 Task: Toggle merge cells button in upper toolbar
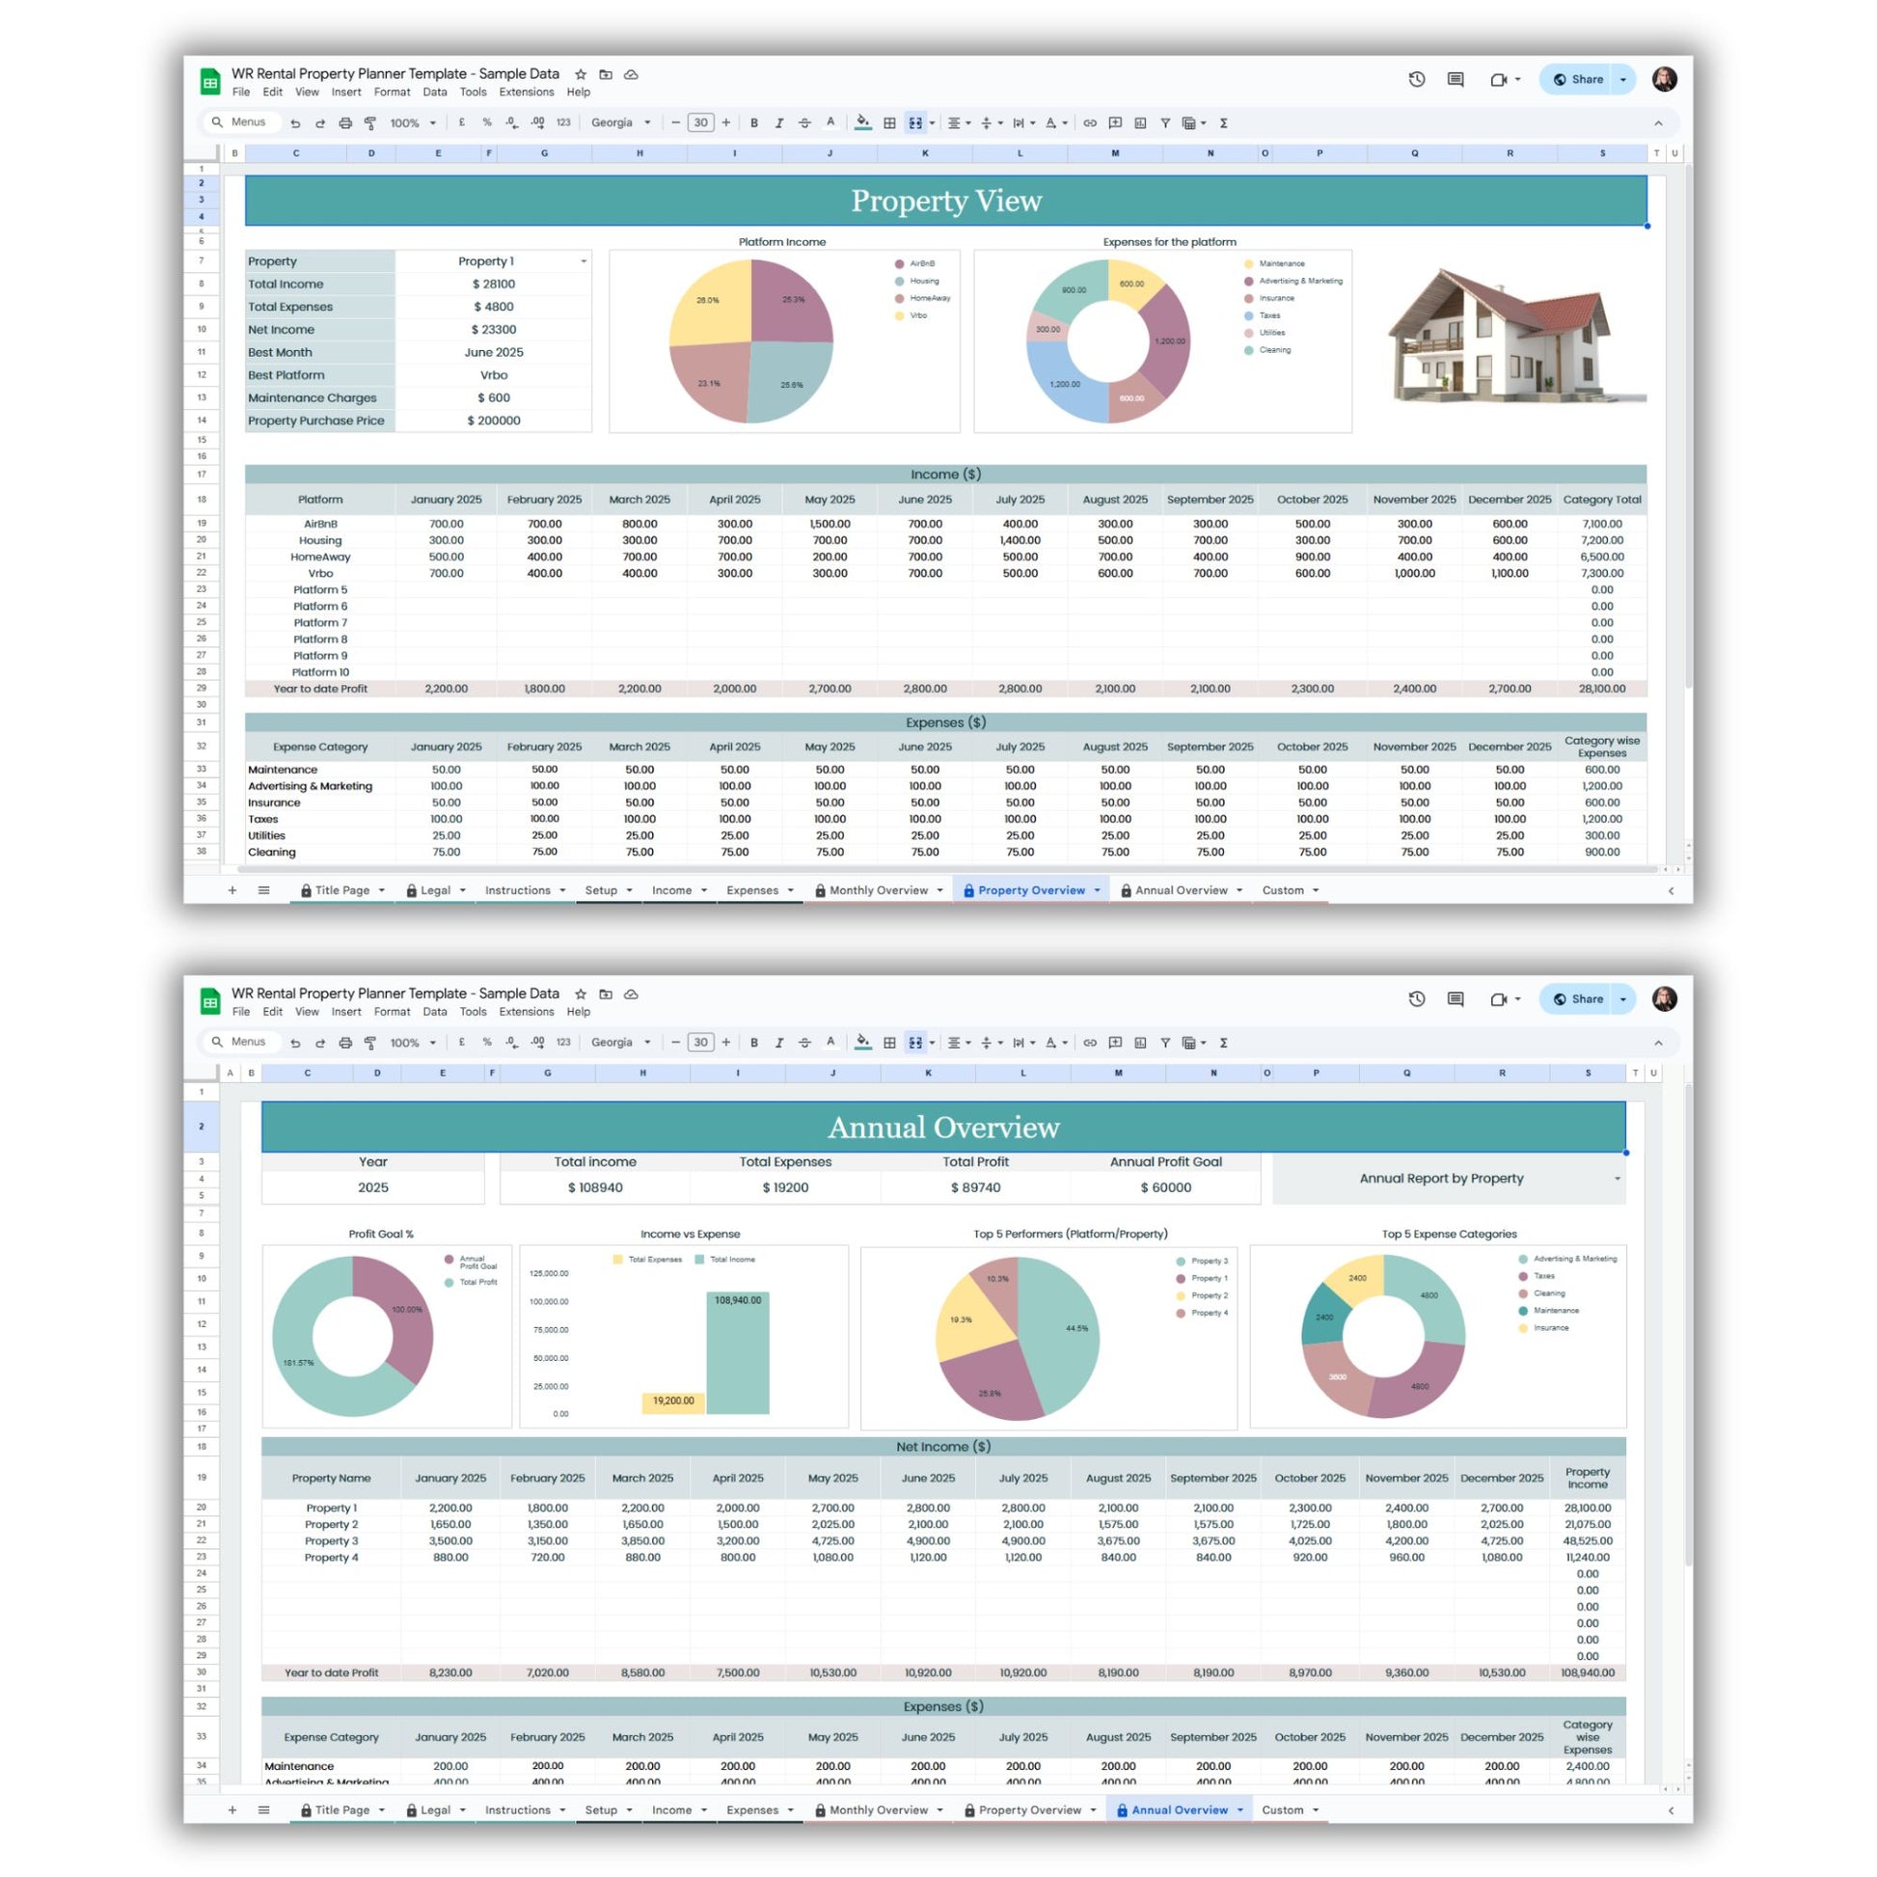(x=915, y=123)
